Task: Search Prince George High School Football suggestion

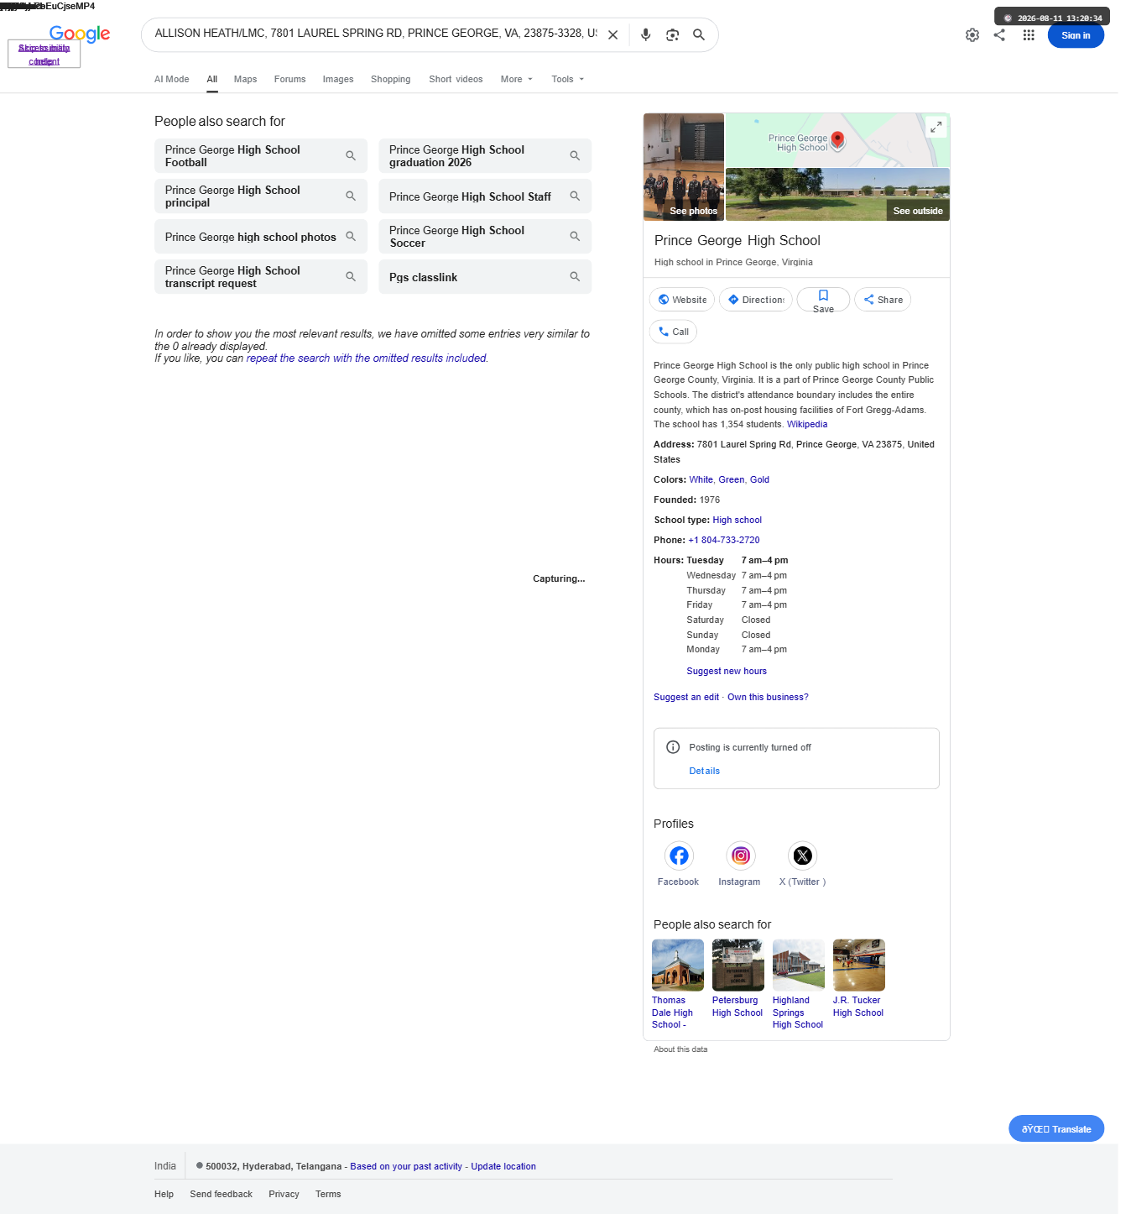Action: 261,156
